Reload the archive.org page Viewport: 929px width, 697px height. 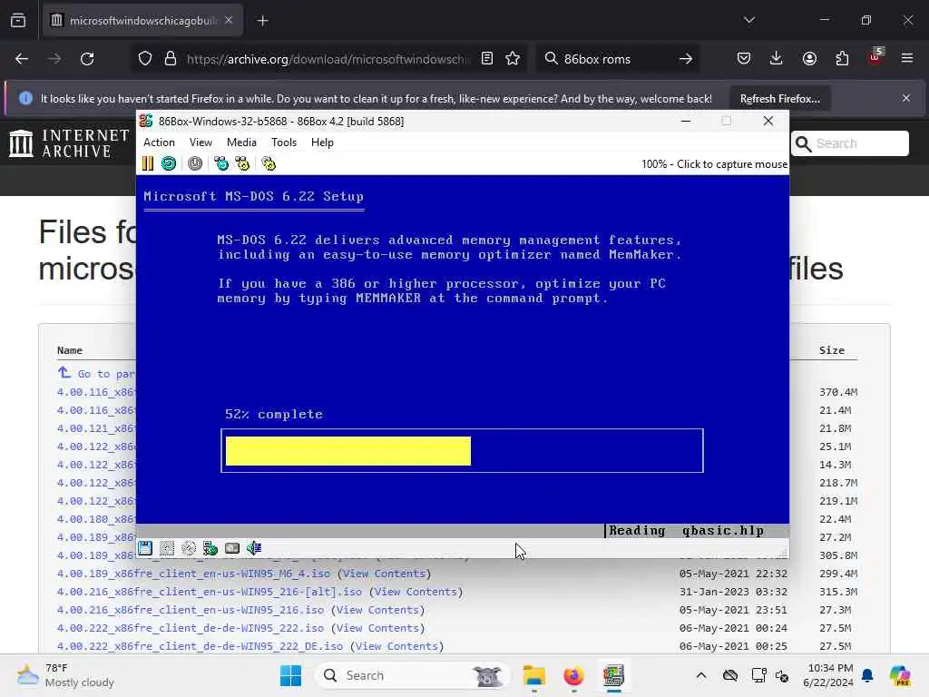coord(87,59)
